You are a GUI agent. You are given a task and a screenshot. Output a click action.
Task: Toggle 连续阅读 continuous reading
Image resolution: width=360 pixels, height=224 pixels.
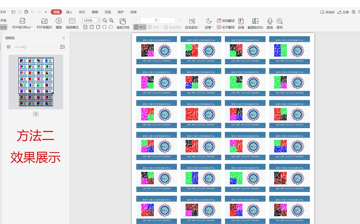[173, 27]
